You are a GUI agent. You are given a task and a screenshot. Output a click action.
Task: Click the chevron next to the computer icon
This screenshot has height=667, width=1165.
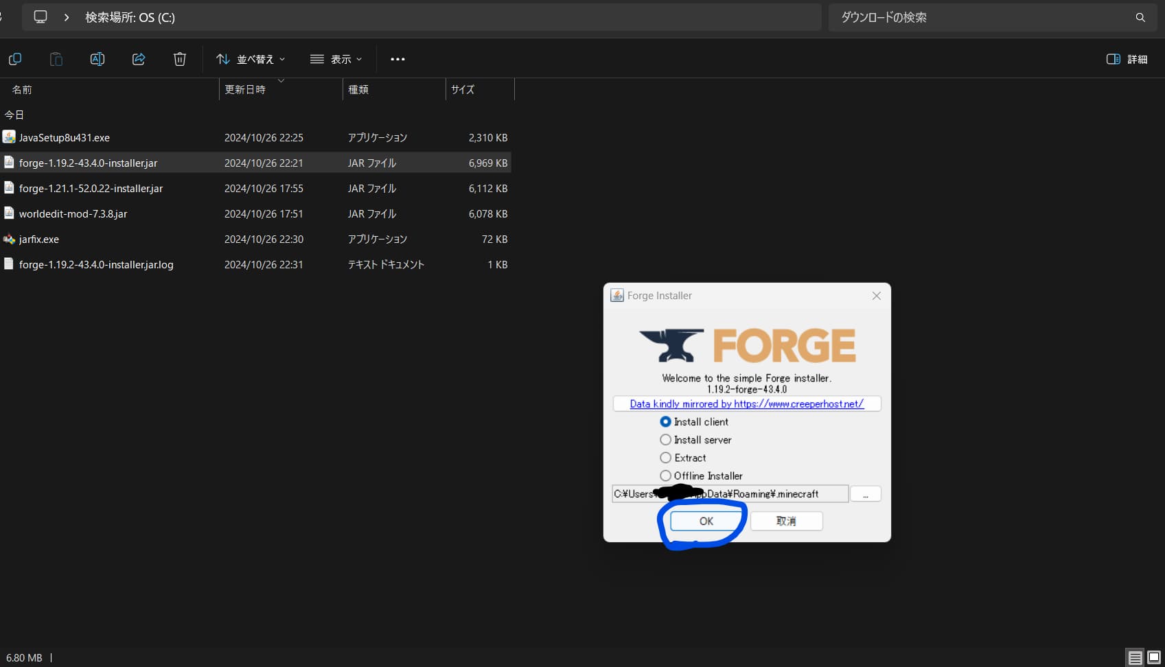[x=67, y=17]
